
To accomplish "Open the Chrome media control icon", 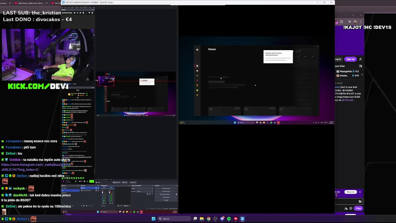I will pos(350,22).
